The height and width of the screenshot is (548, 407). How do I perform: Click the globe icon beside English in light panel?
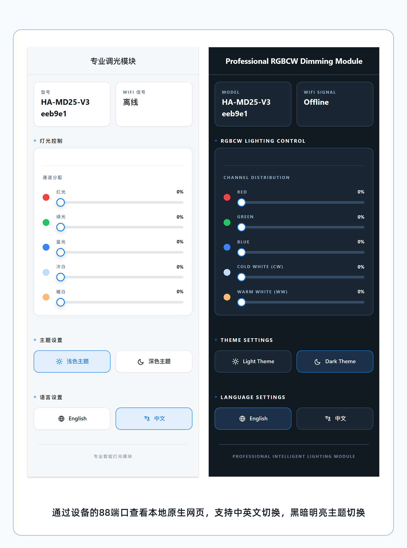62,419
